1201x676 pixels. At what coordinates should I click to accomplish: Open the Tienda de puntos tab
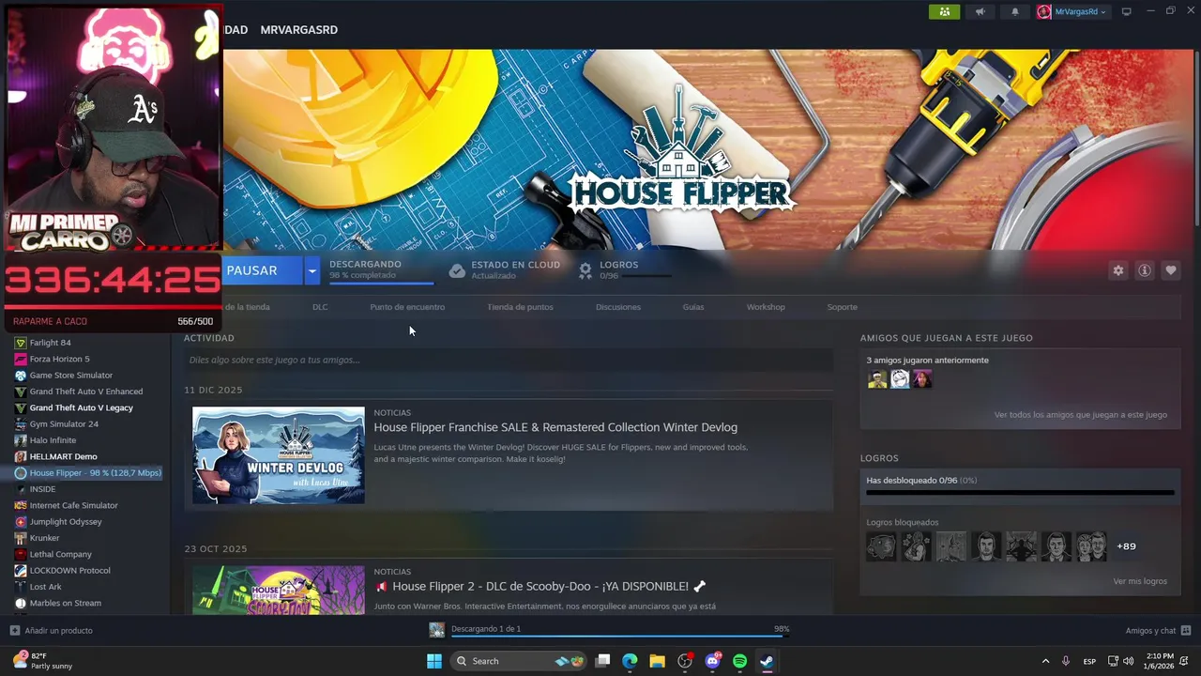coord(520,307)
